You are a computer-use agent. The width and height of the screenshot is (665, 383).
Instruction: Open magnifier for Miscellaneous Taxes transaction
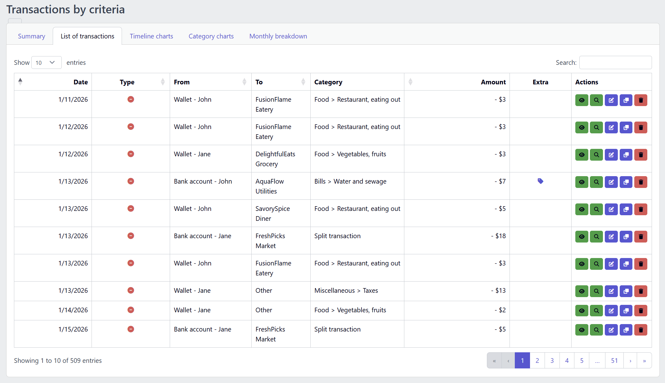(x=596, y=291)
